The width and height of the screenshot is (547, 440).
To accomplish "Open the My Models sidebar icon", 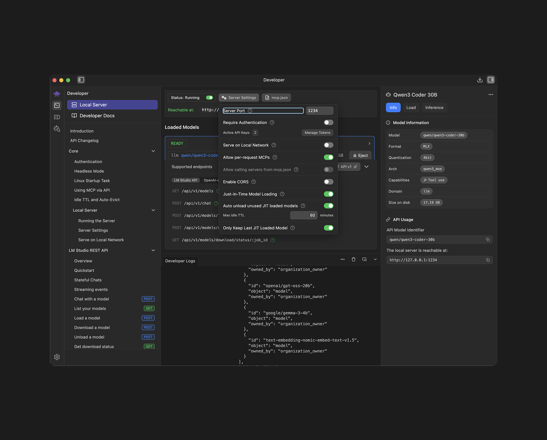I will (x=57, y=117).
